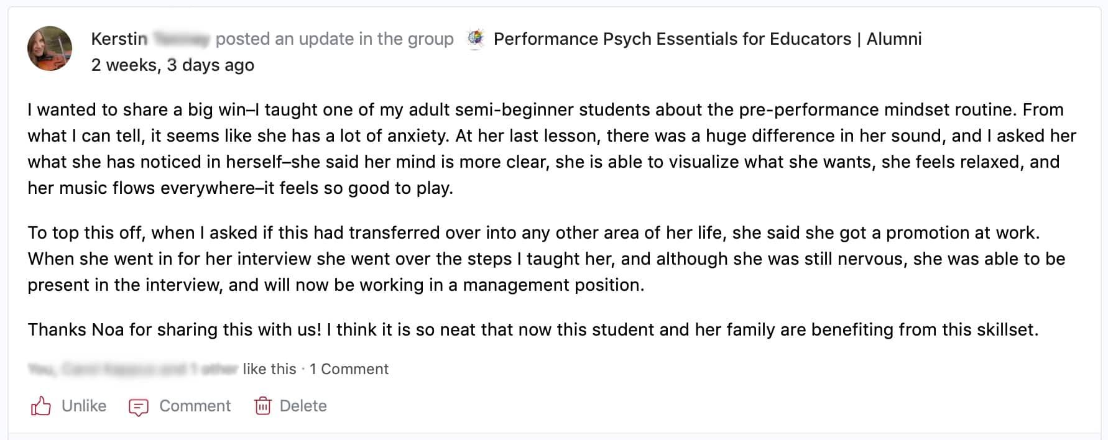Click the thumbs-up Unlike icon
The width and height of the screenshot is (1108, 440).
point(41,406)
